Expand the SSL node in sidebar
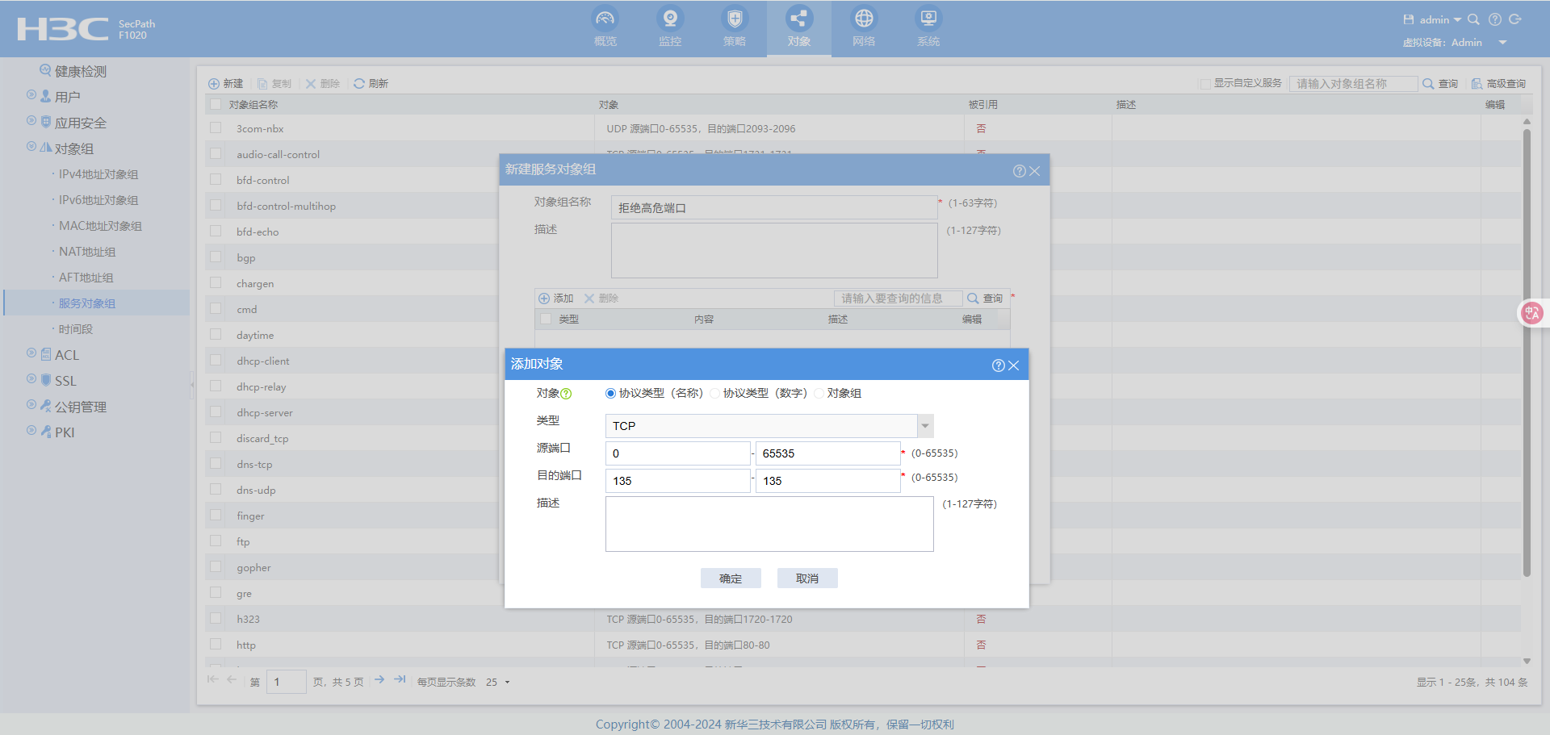 tap(31, 379)
